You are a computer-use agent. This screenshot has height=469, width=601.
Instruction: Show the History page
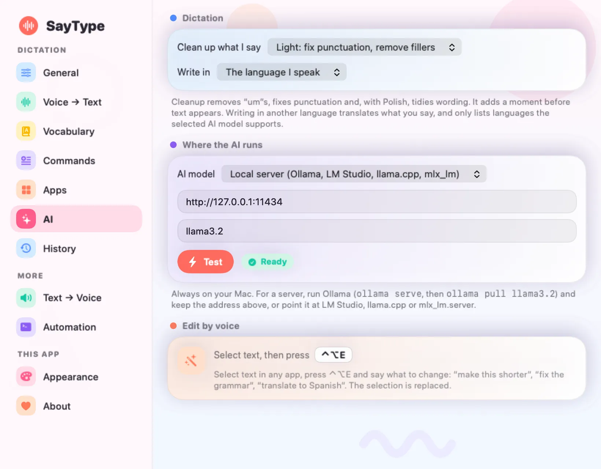pyautogui.click(x=76, y=248)
